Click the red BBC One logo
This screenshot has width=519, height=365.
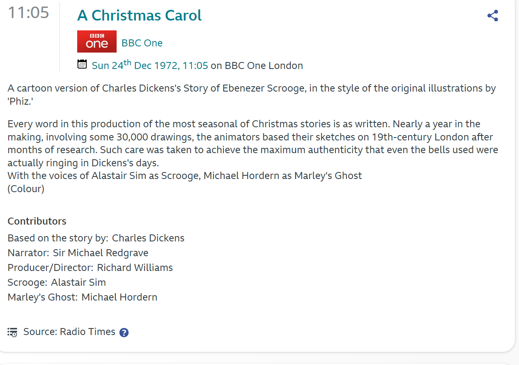pos(97,41)
